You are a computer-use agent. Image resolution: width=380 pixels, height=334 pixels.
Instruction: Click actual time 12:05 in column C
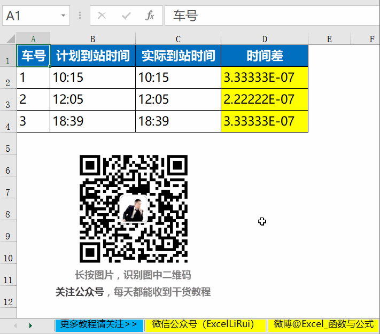[178, 99]
